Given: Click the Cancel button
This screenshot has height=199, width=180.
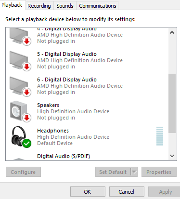Looking at the screenshot, I should tap(127, 192).
